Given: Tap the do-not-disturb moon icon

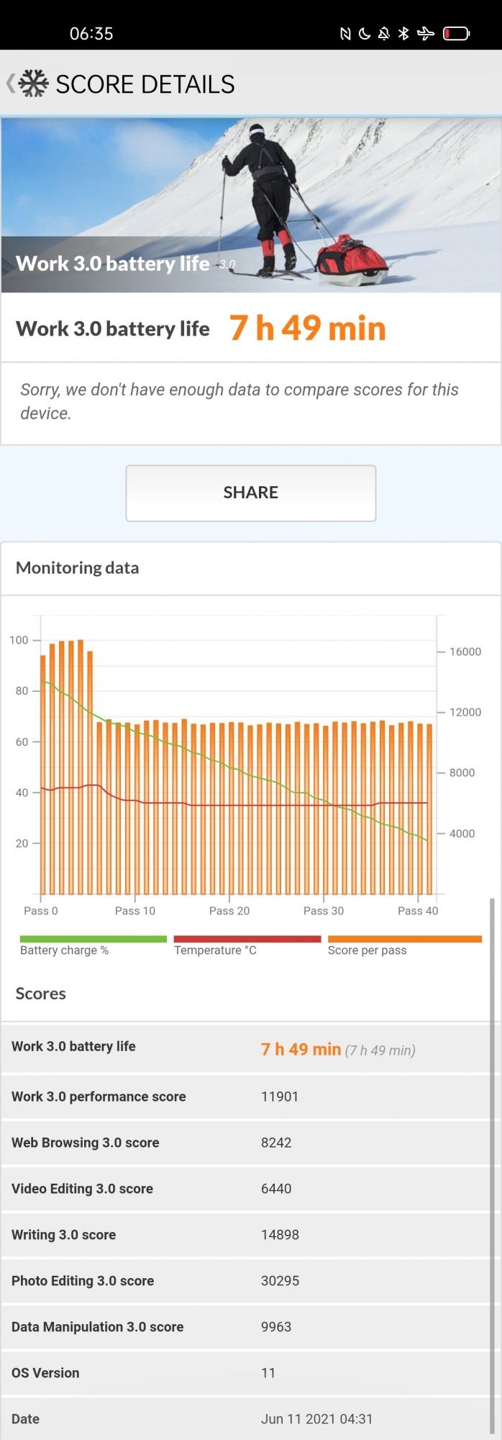Looking at the screenshot, I should coord(365,34).
